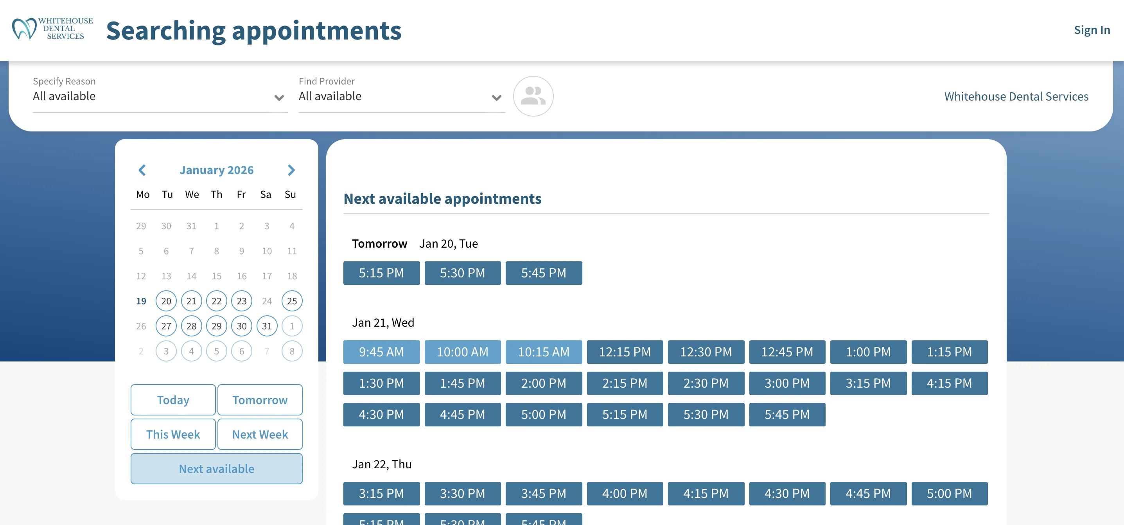Viewport: 1124px width, 525px height.
Task: Select the 3:15 PM slot on Jan 22
Action: (x=381, y=494)
